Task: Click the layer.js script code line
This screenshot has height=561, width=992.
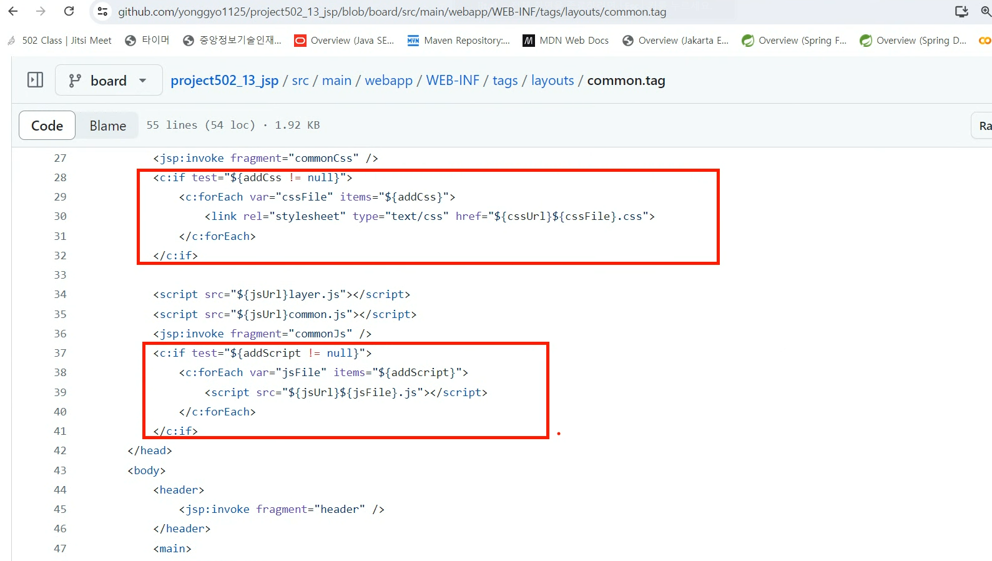Action: click(x=282, y=294)
